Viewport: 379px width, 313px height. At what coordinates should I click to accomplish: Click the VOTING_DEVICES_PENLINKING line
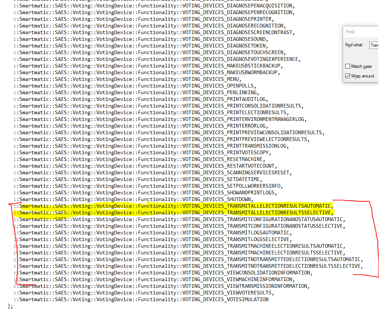(136, 93)
